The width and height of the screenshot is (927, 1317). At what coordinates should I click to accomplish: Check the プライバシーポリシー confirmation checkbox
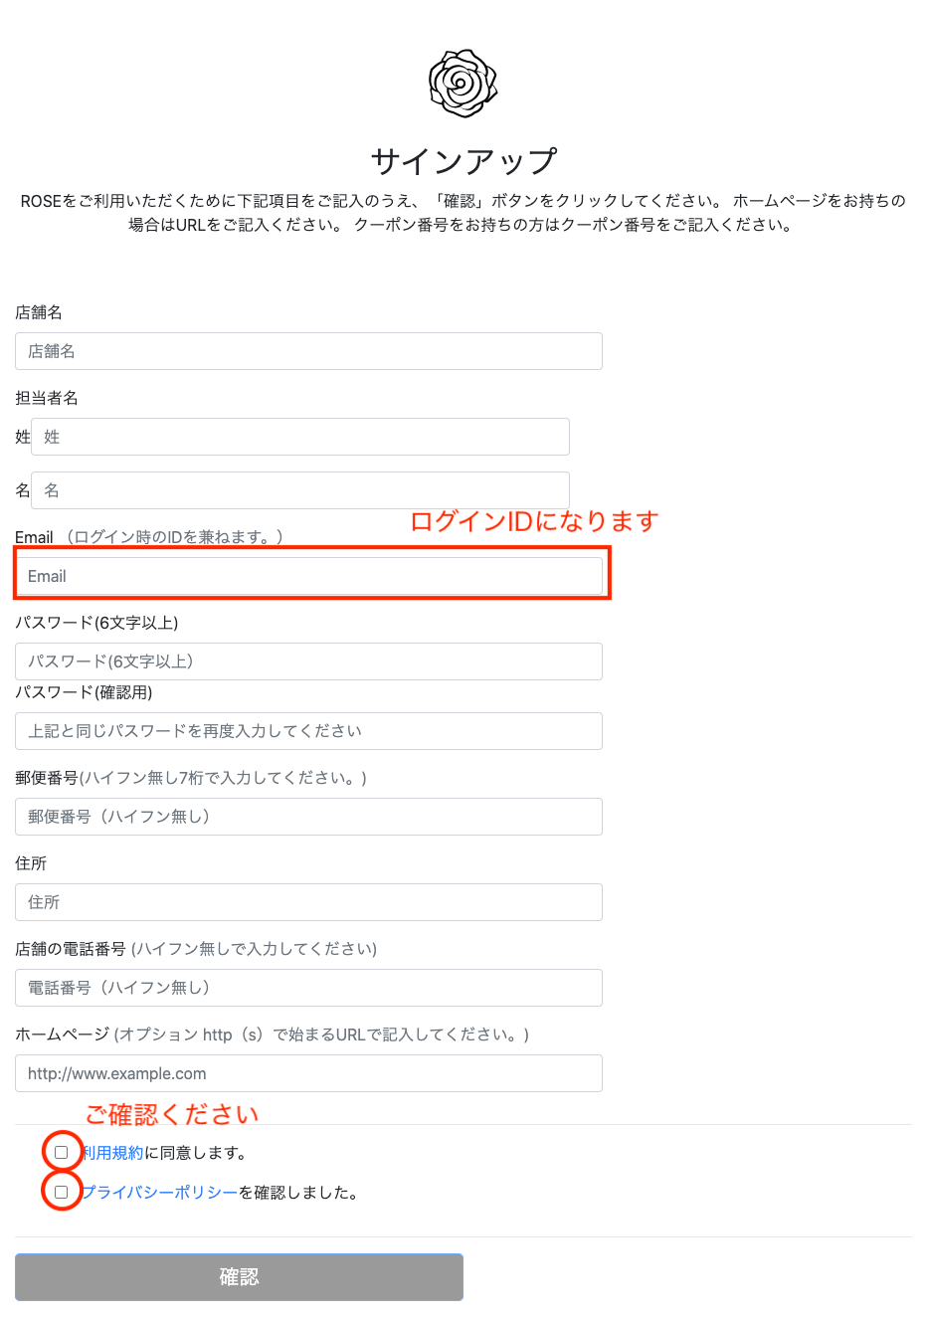[x=62, y=1192]
